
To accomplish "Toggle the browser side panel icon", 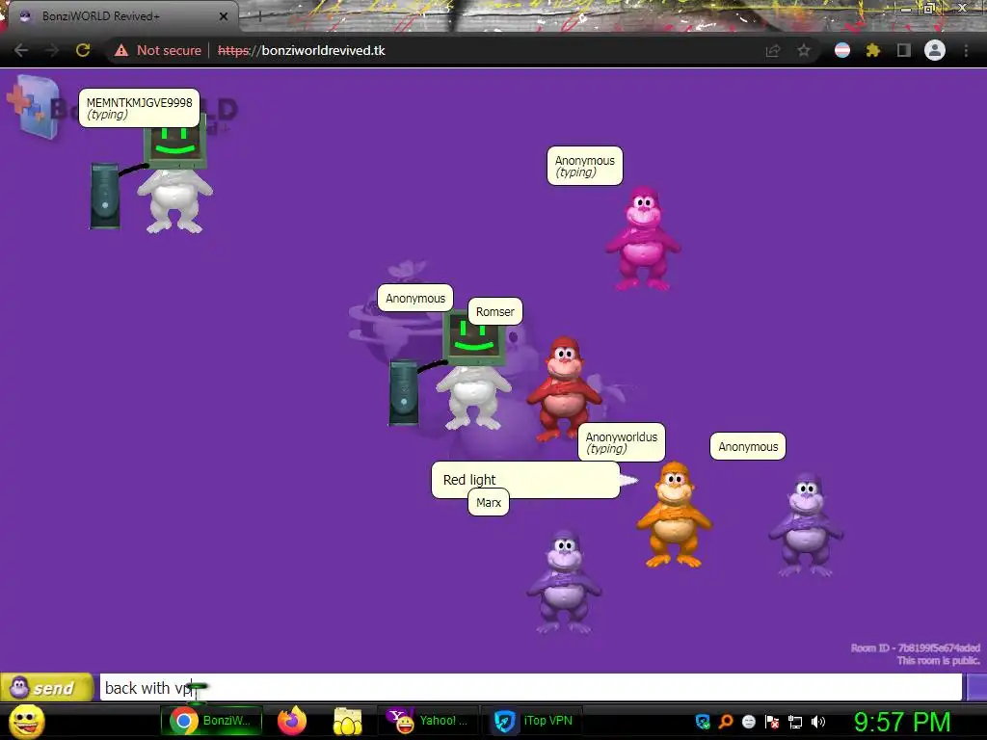I will 904,50.
